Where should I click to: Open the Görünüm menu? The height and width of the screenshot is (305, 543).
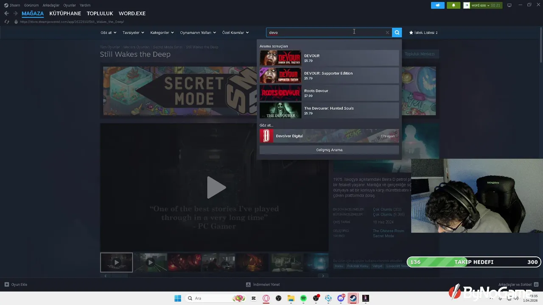pyautogui.click(x=31, y=5)
